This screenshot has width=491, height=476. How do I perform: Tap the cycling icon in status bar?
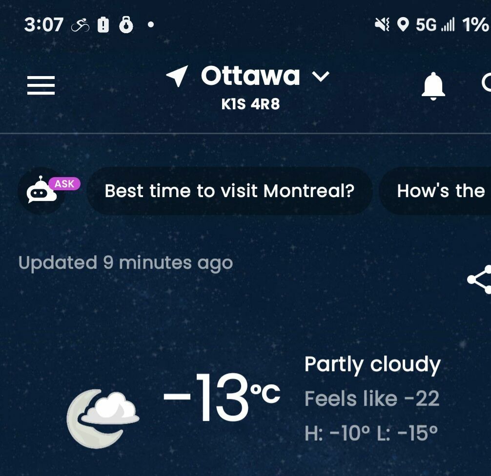81,25
